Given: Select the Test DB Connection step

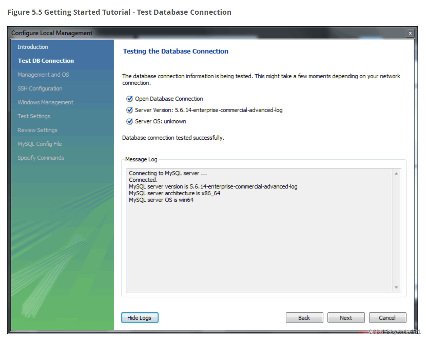Looking at the screenshot, I should (x=46, y=61).
